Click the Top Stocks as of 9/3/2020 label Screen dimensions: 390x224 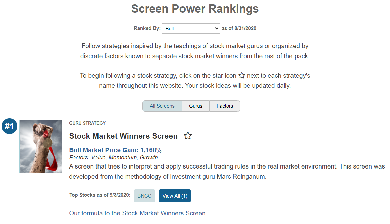coord(100,195)
